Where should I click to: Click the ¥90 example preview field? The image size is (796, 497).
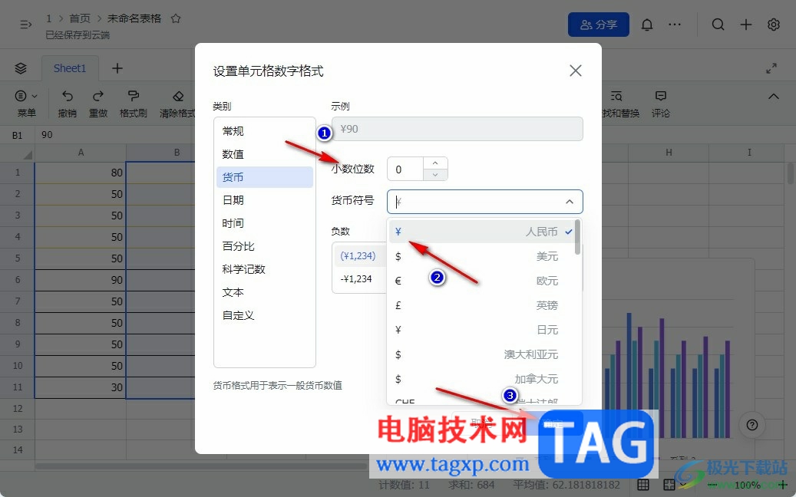[457, 129]
